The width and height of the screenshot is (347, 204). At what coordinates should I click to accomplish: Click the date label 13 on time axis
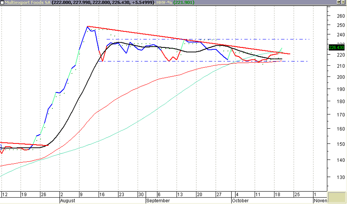(x=180, y=195)
